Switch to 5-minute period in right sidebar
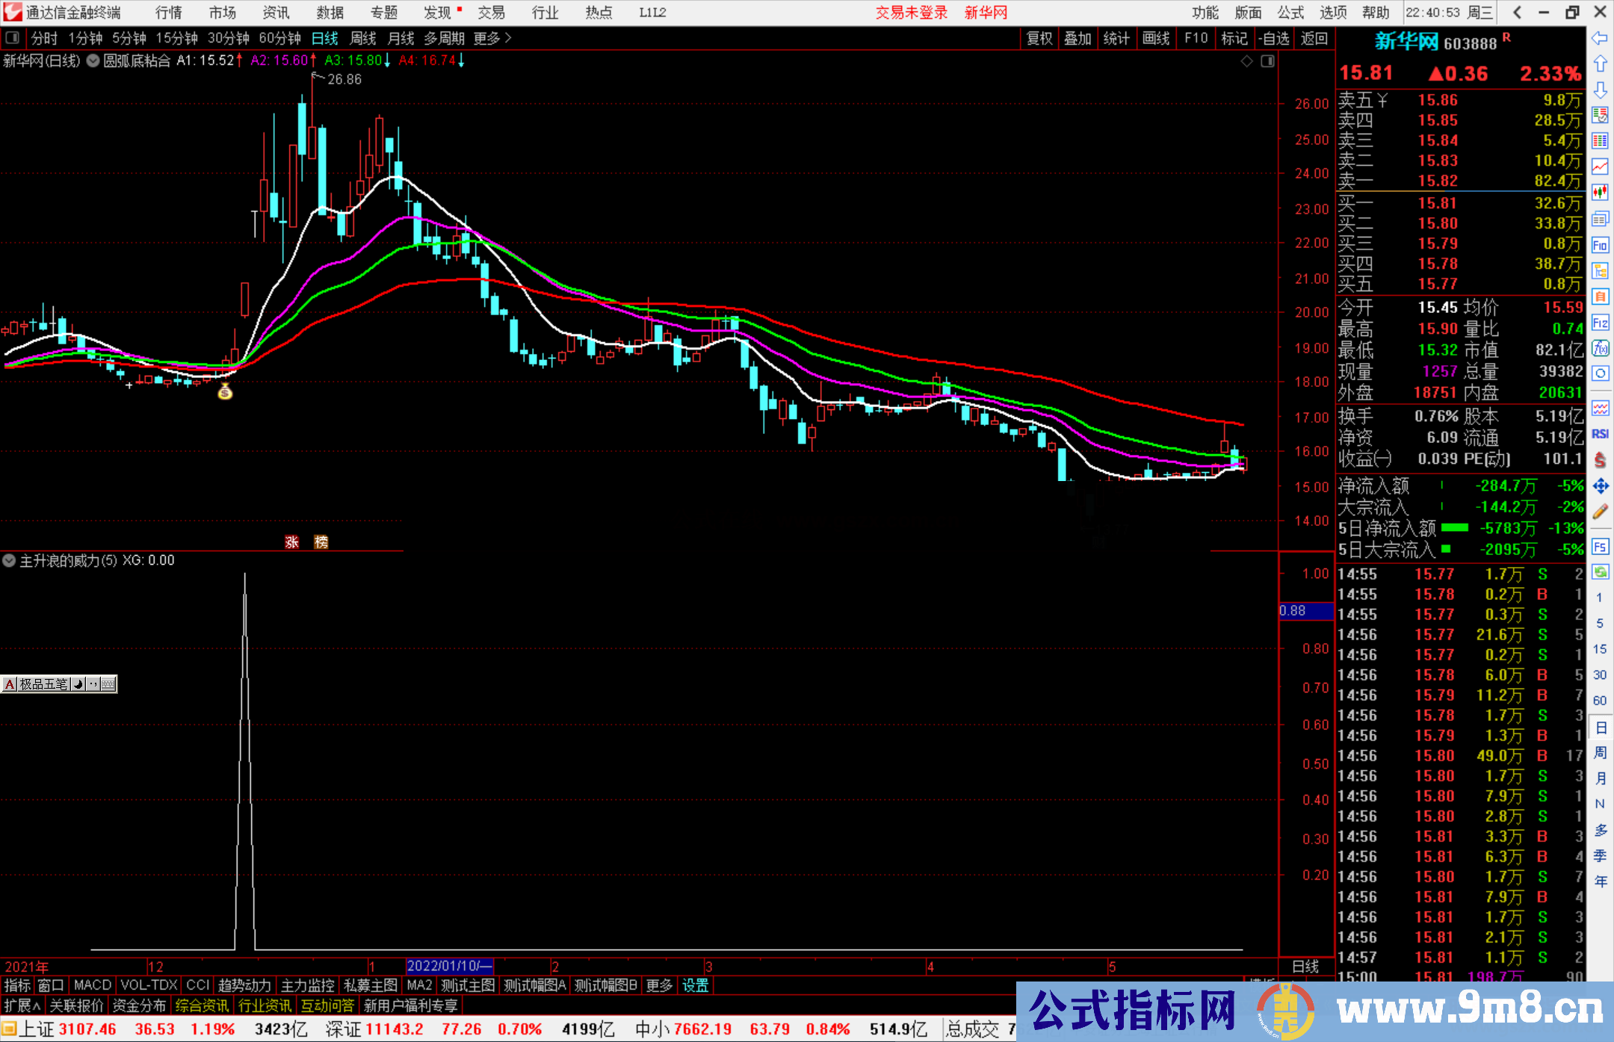The height and width of the screenshot is (1042, 1614). 1600,623
